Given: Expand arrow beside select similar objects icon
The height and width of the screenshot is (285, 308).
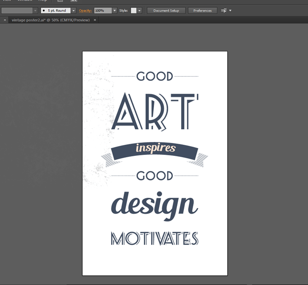Looking at the screenshot, I should (230, 10).
